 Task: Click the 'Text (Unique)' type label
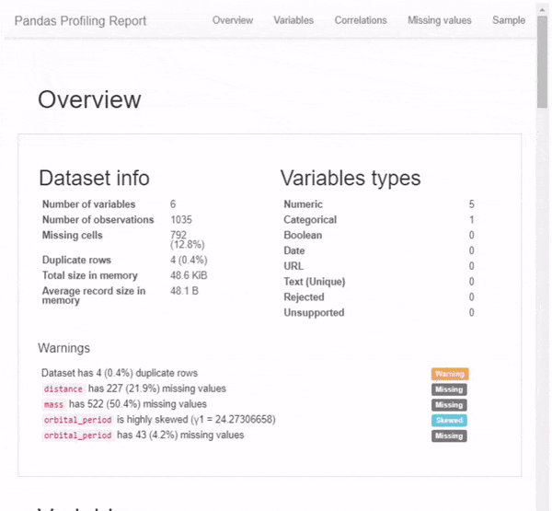pyautogui.click(x=315, y=282)
